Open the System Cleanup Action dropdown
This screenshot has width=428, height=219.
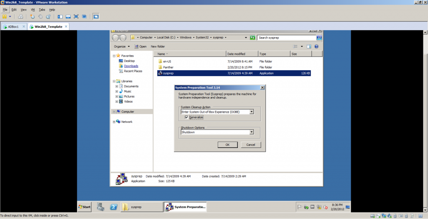pos(251,112)
